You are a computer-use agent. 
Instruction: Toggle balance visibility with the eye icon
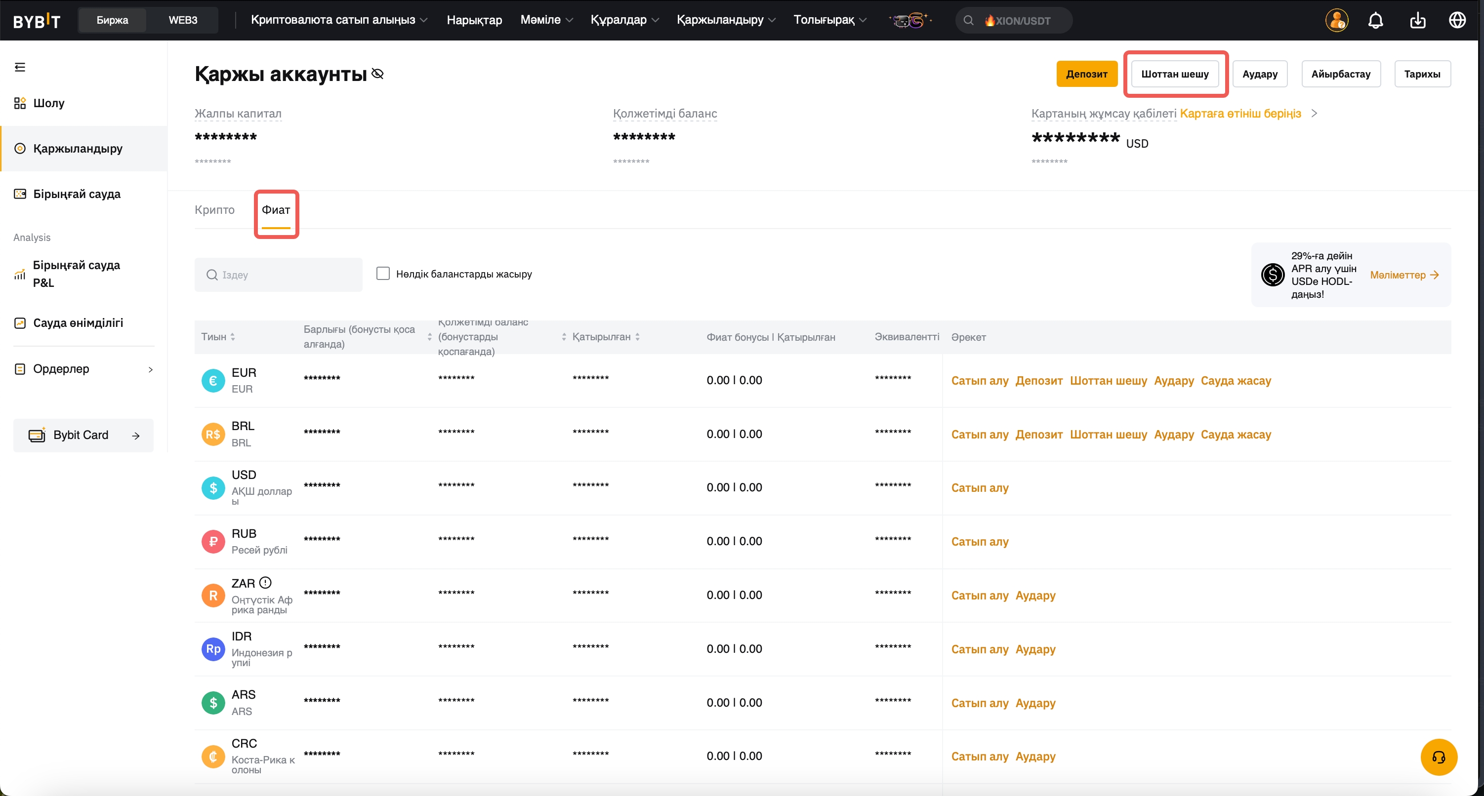(x=378, y=74)
